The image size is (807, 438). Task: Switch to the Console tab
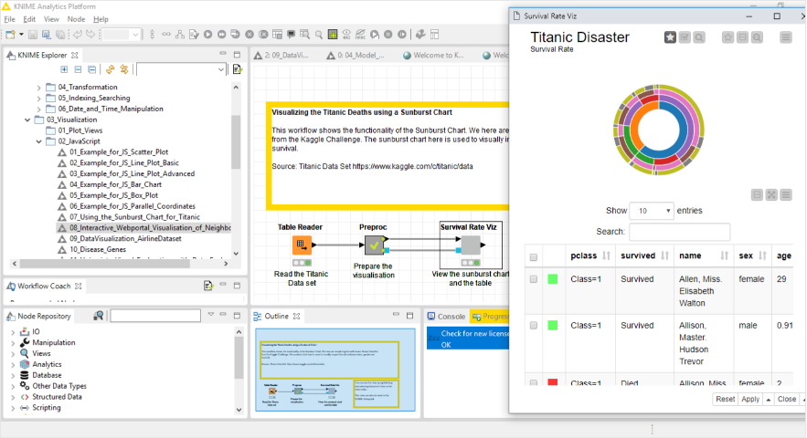[x=446, y=317]
